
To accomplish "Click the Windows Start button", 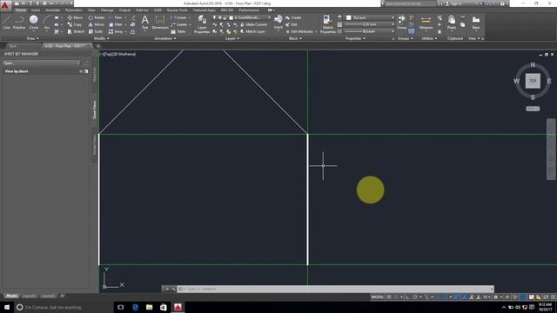I will (x=7, y=307).
